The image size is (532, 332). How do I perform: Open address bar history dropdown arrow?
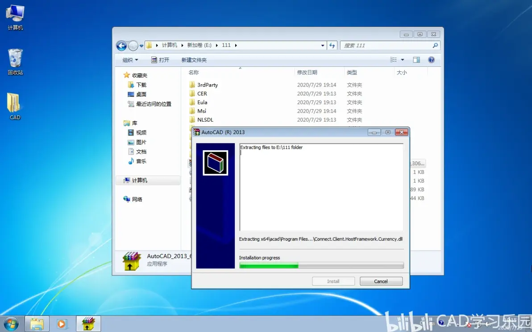pyautogui.click(x=323, y=45)
